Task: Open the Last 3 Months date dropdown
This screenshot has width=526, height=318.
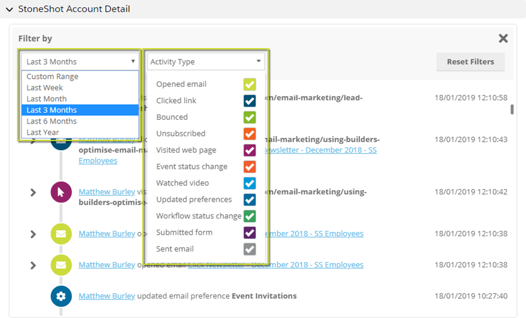Action: click(x=80, y=62)
